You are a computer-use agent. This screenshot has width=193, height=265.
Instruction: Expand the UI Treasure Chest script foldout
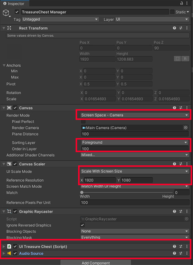click(4, 246)
